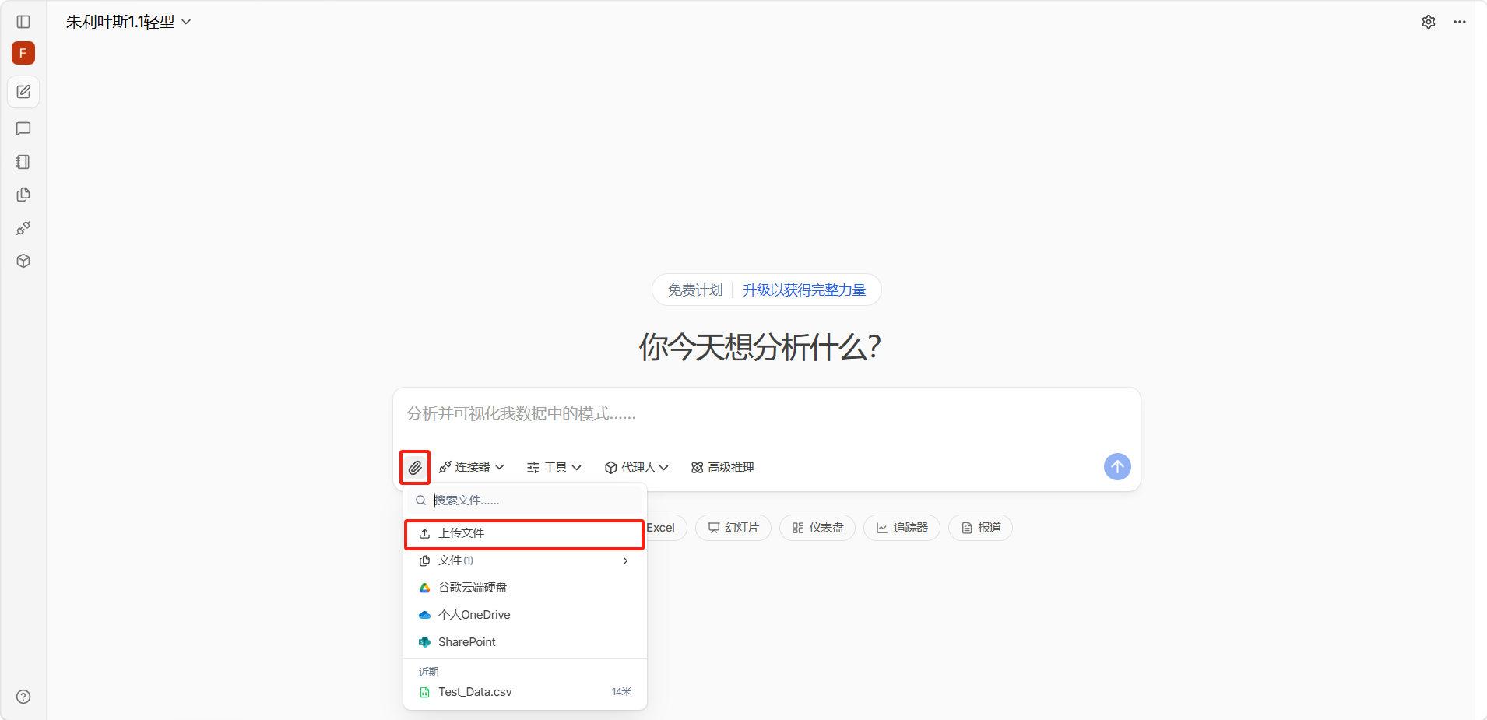Toggle the sidebar panel icon

(23, 22)
